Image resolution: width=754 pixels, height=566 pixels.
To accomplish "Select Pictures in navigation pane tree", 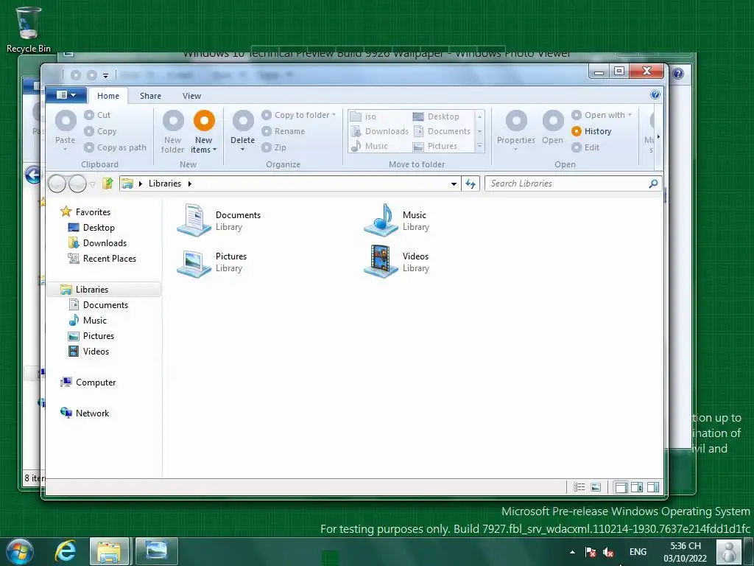I will (x=91, y=336).
